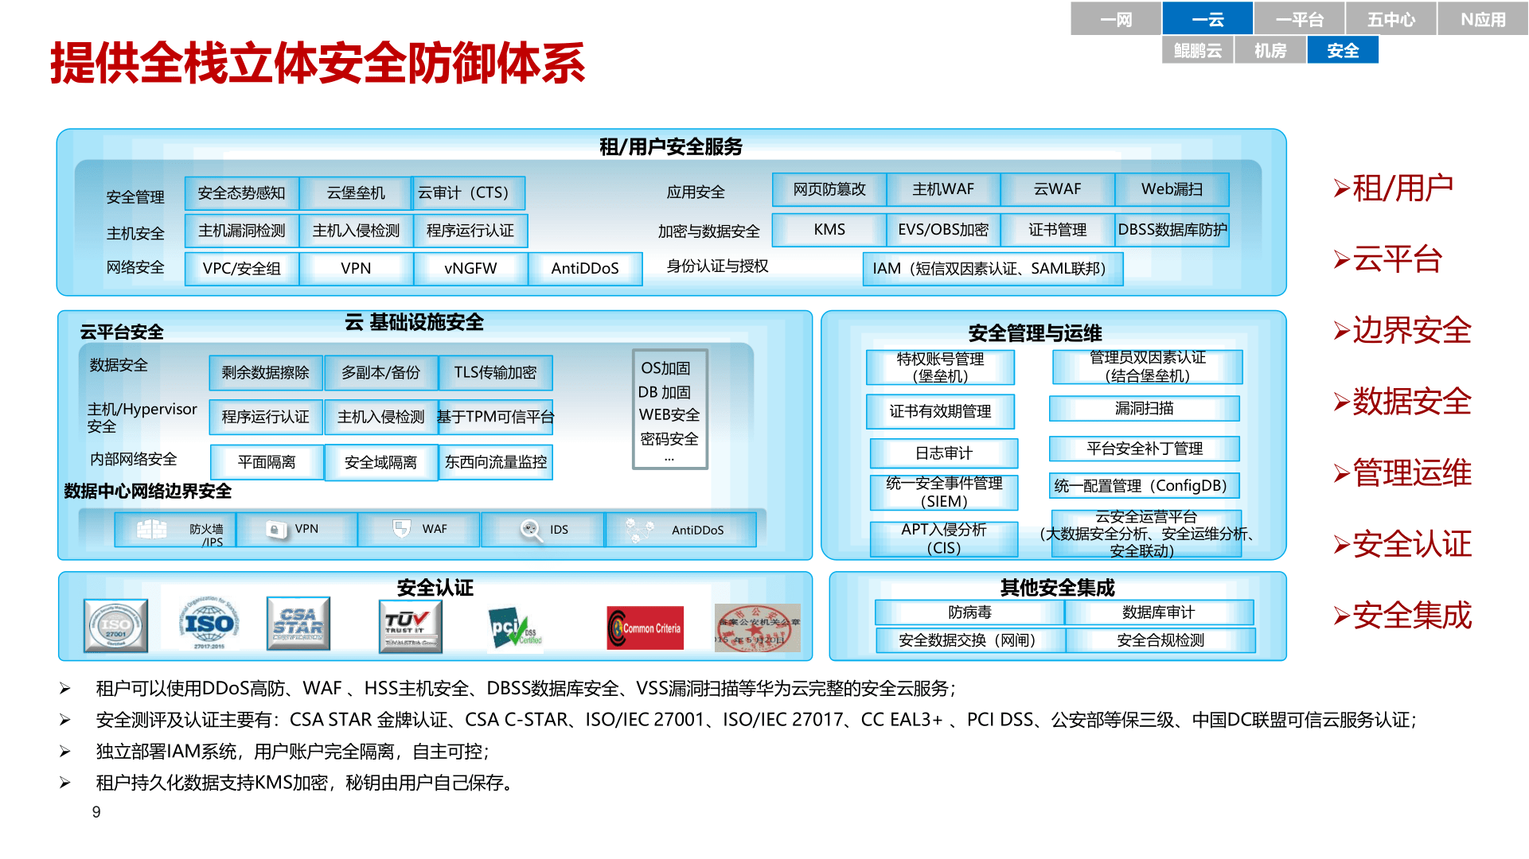Click the OS加固 DB加固 box

coord(669,410)
